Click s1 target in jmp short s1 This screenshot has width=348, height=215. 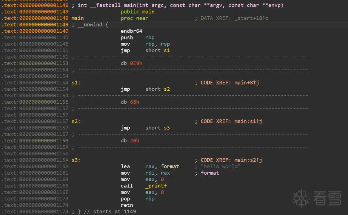coord(166,51)
